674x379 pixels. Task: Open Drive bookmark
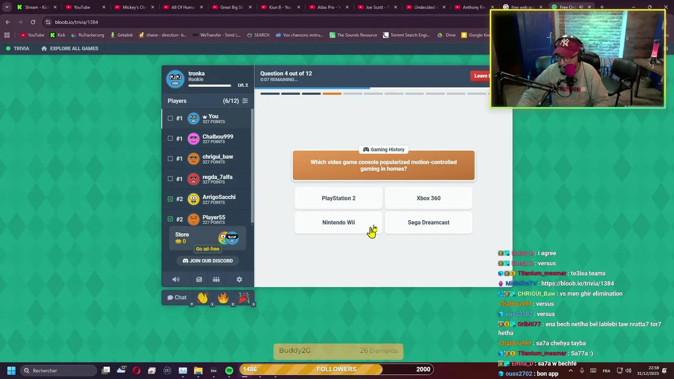447,35
